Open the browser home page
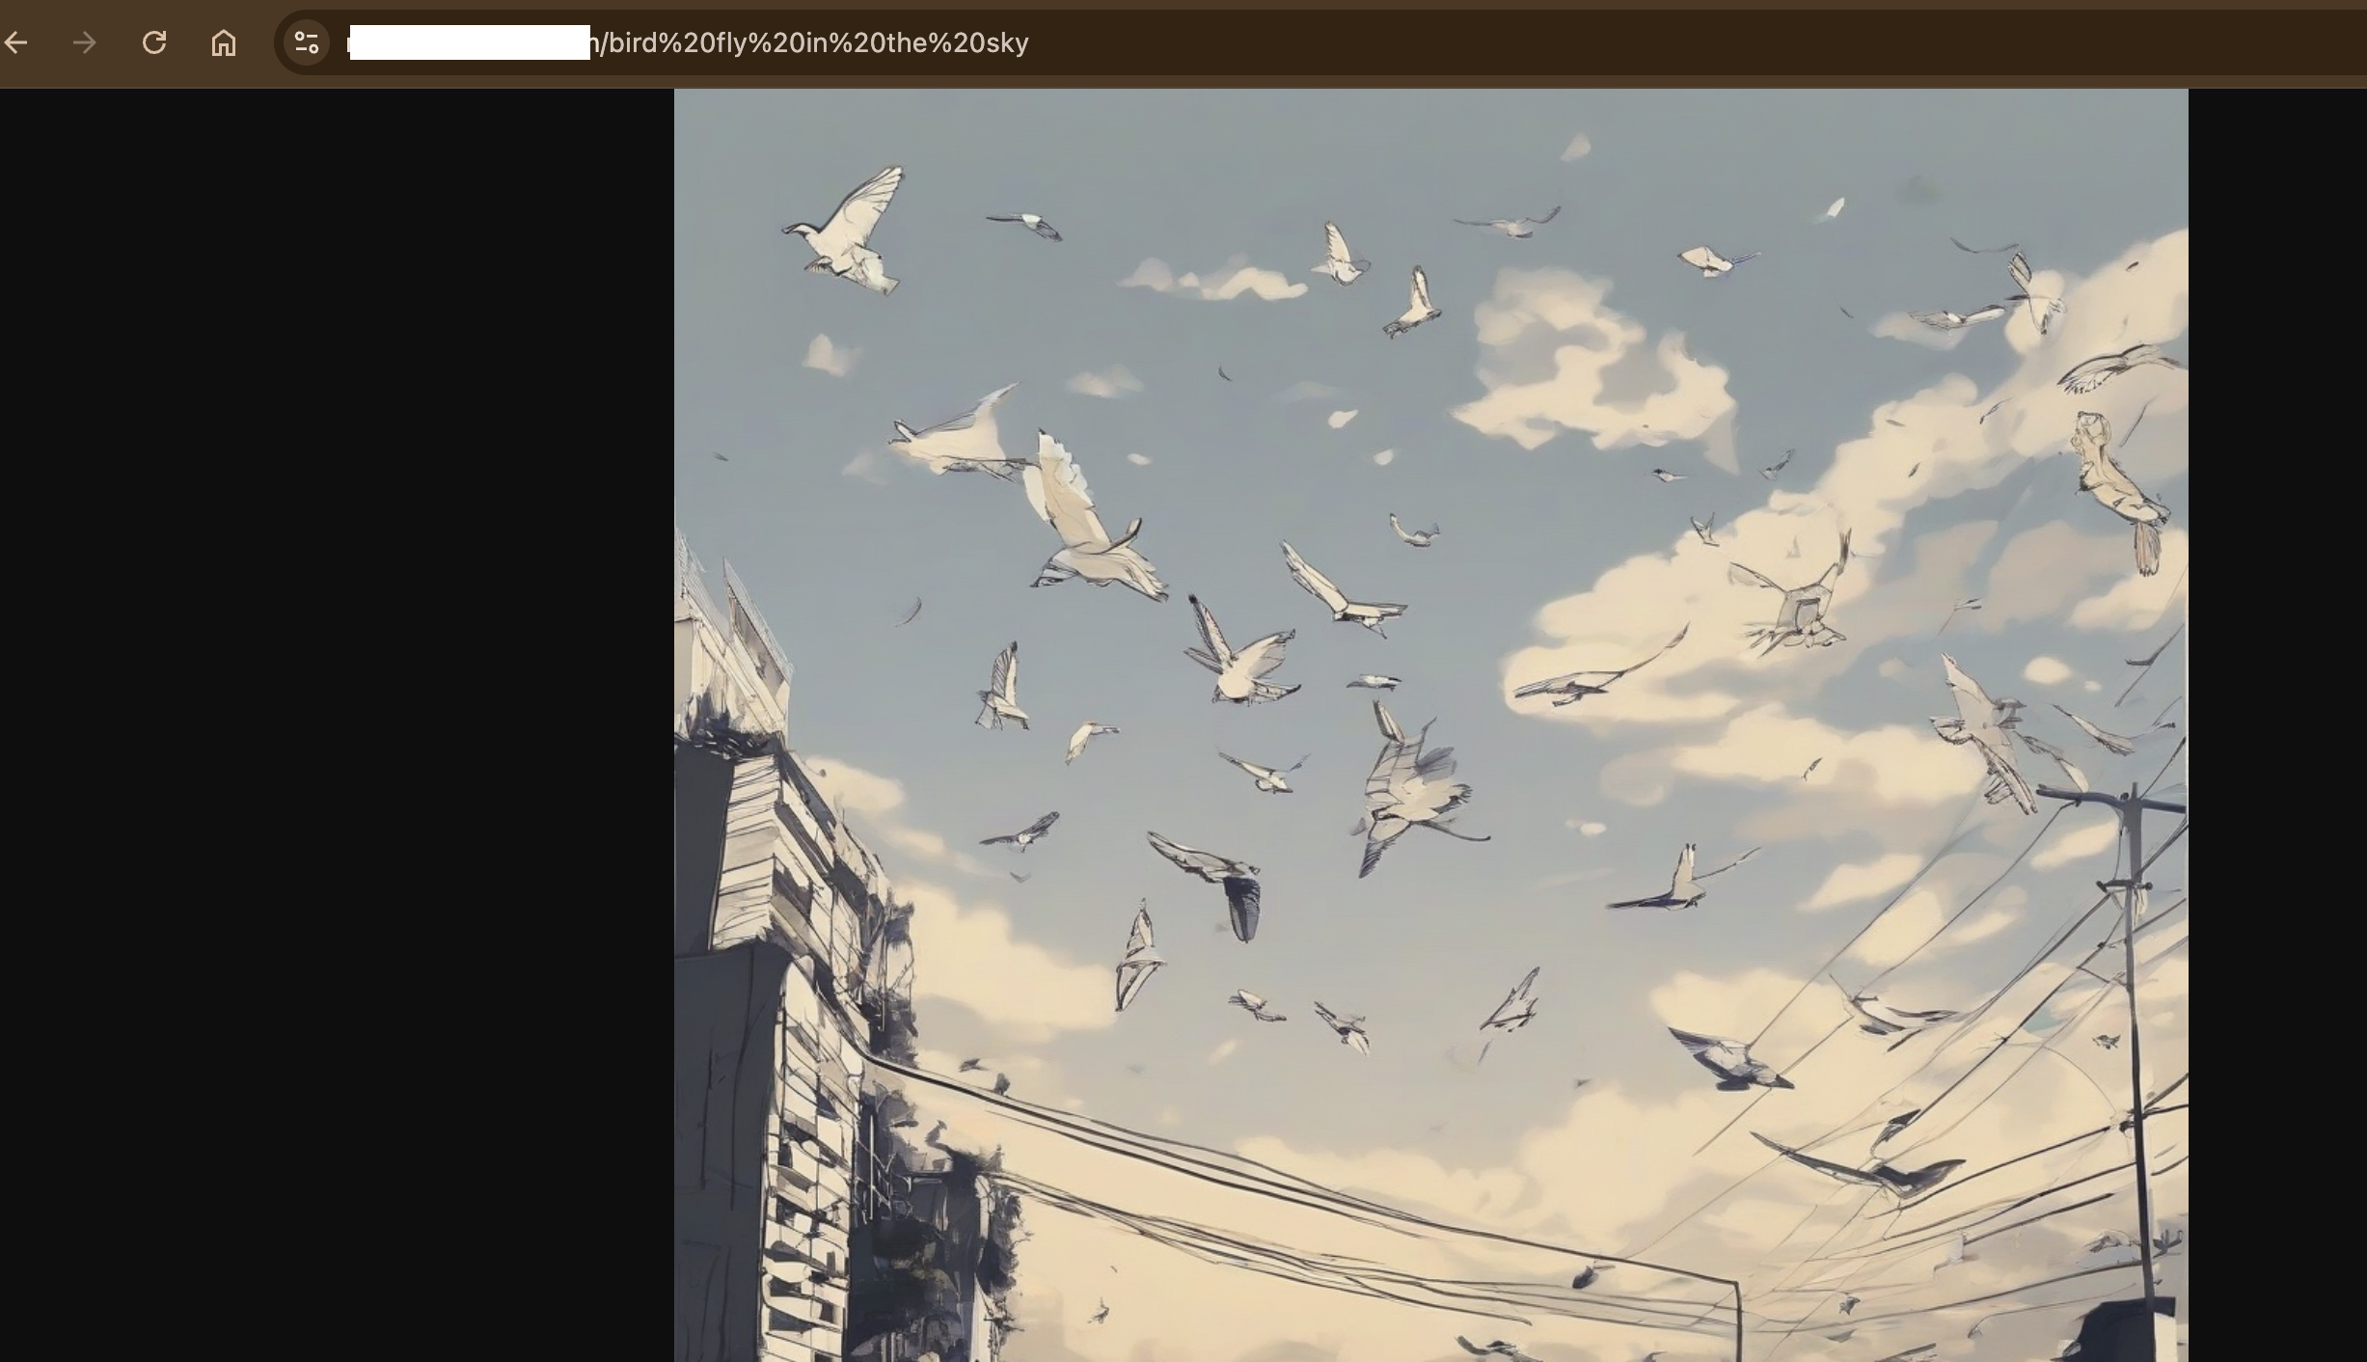Viewport: 2367px width, 1362px height. point(224,42)
